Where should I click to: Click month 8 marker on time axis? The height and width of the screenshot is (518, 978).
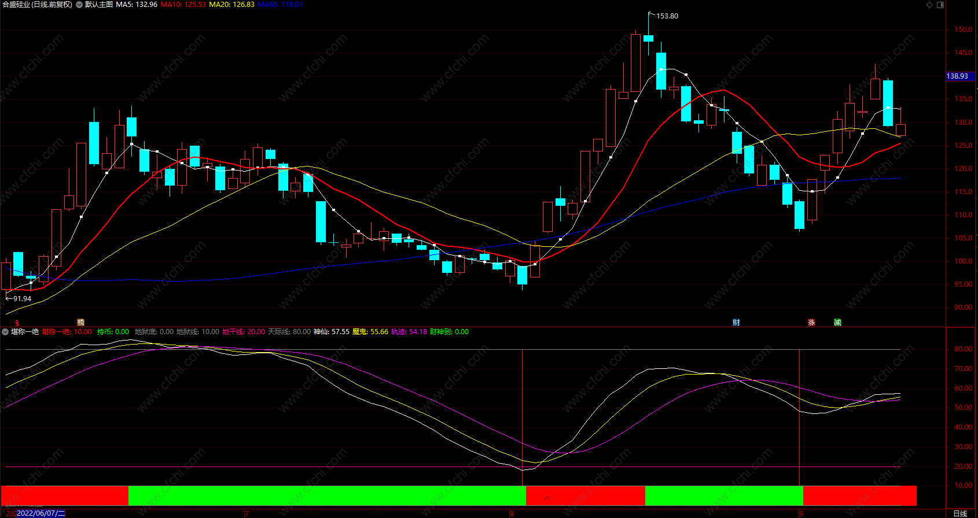(512, 513)
